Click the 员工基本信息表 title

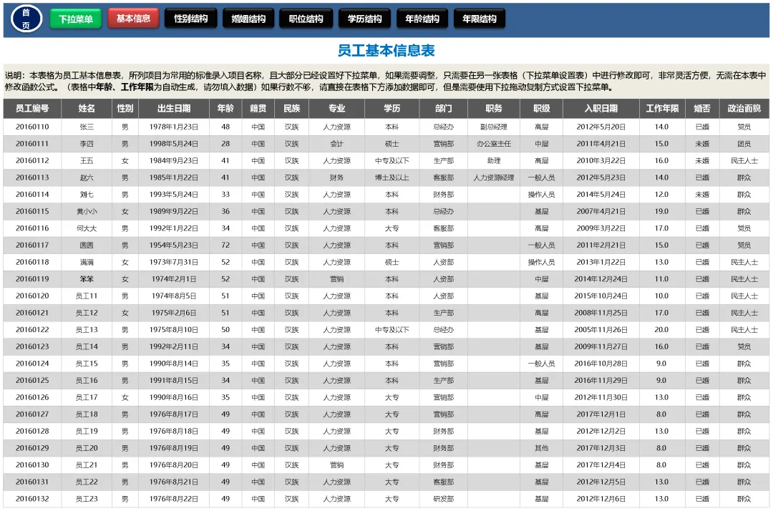(x=386, y=50)
